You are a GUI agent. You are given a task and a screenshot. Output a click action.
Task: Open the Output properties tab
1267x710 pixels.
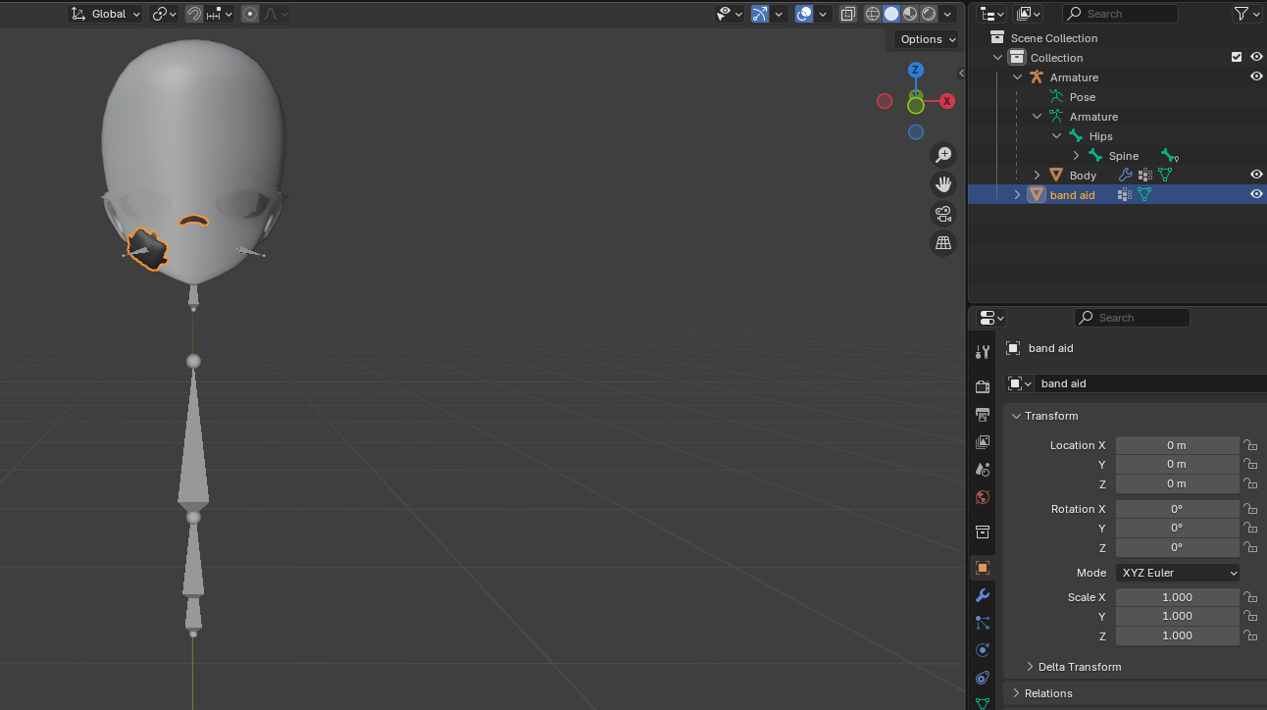983,414
